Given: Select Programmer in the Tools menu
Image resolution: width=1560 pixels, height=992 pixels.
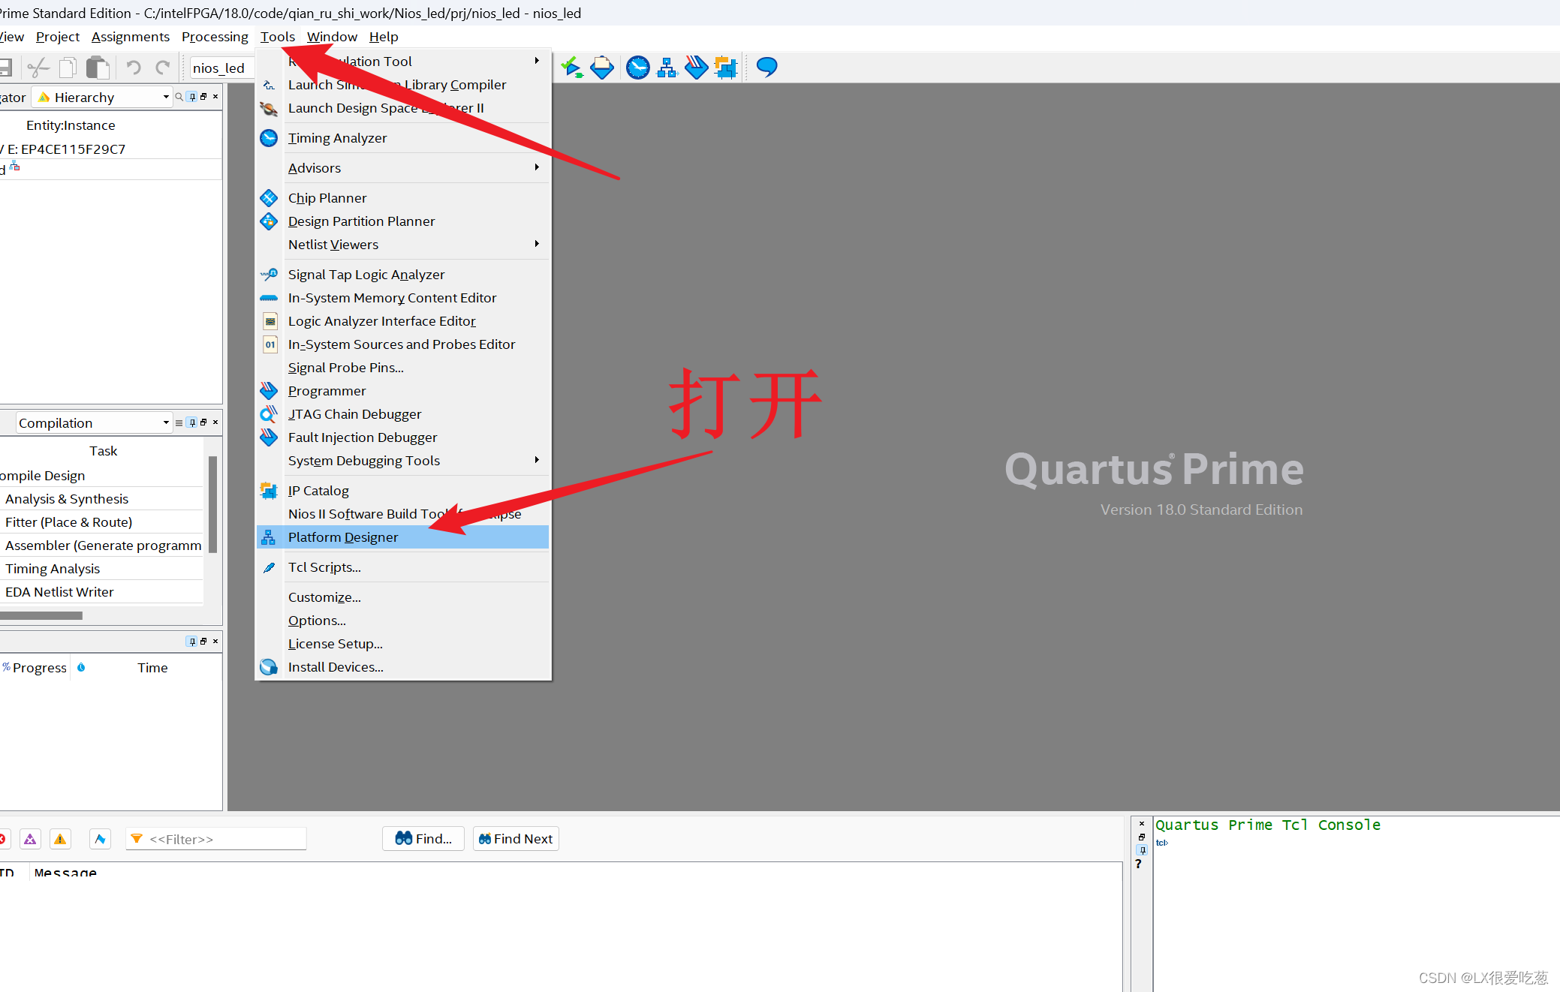Looking at the screenshot, I should click(403, 391).
